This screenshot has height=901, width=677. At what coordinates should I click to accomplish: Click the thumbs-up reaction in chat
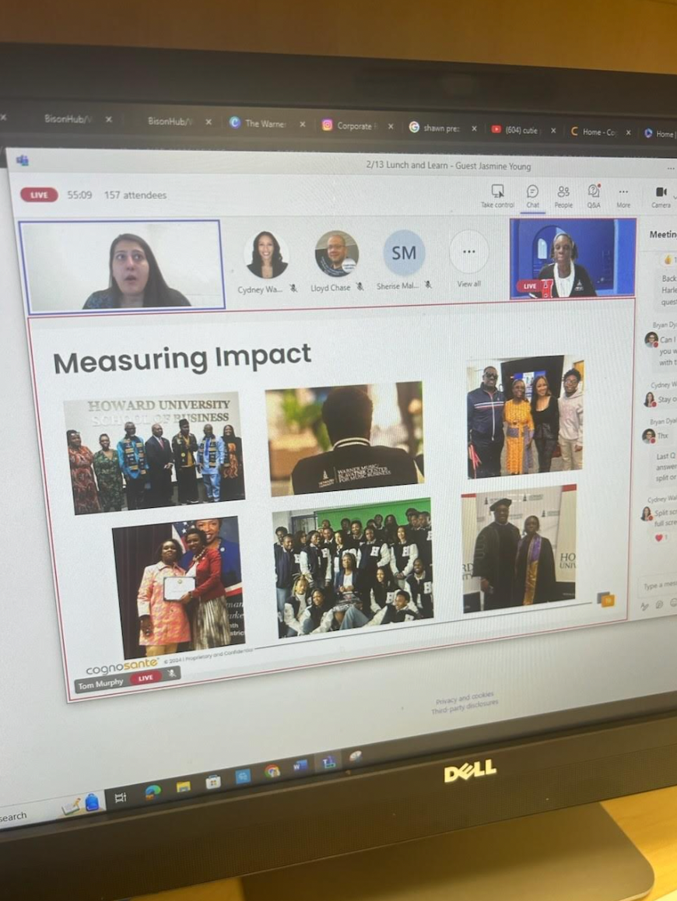pyautogui.click(x=669, y=260)
